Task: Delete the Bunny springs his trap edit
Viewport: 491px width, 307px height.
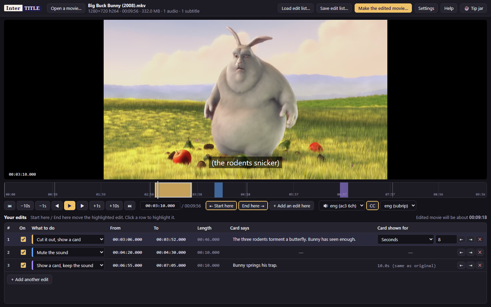Action: coord(480,265)
